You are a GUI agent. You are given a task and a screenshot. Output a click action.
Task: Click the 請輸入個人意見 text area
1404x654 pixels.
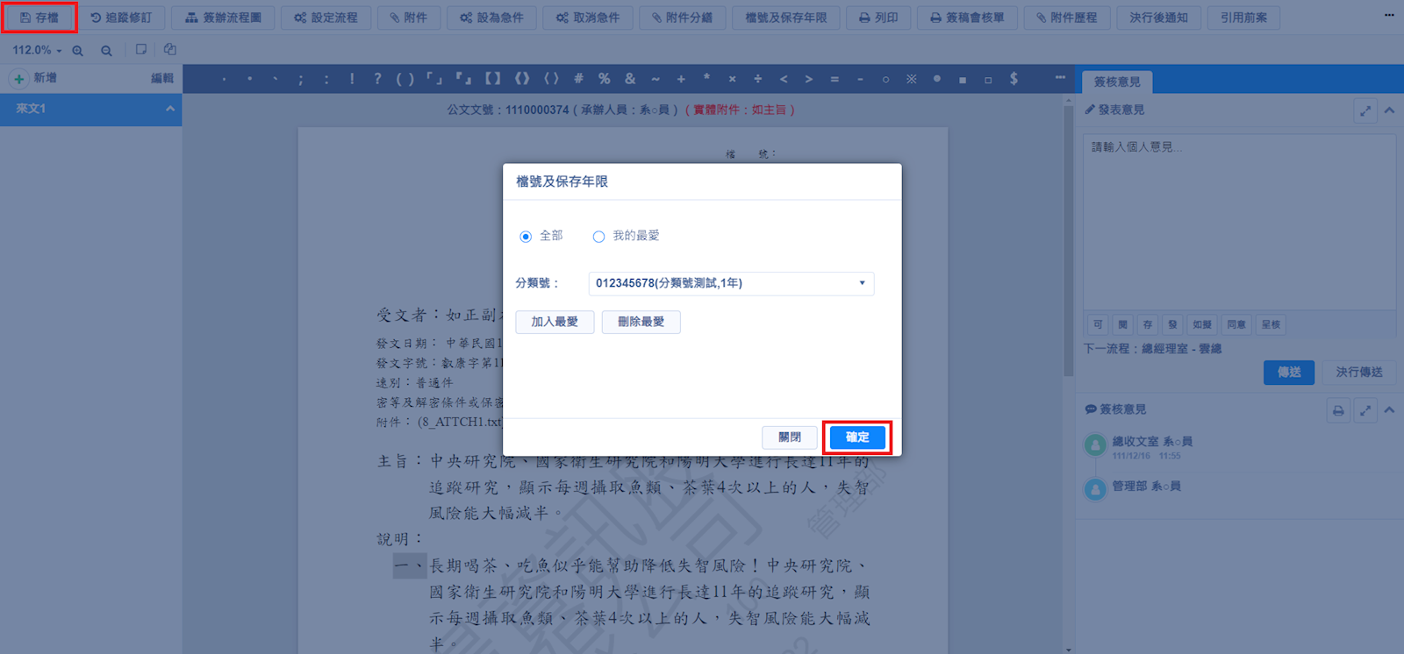[1238, 219]
